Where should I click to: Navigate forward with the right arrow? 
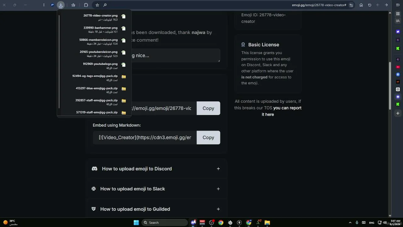coord(386,5)
